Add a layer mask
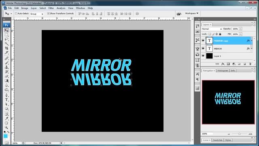The height and width of the screenshot is (146, 259). [228, 64]
